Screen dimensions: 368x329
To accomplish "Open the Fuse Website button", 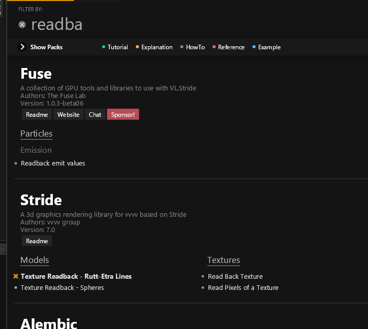I will click(x=68, y=115).
